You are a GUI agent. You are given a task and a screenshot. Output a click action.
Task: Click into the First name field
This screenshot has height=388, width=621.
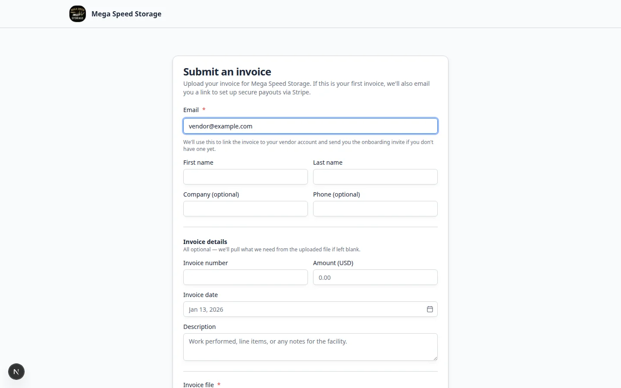coord(245,177)
